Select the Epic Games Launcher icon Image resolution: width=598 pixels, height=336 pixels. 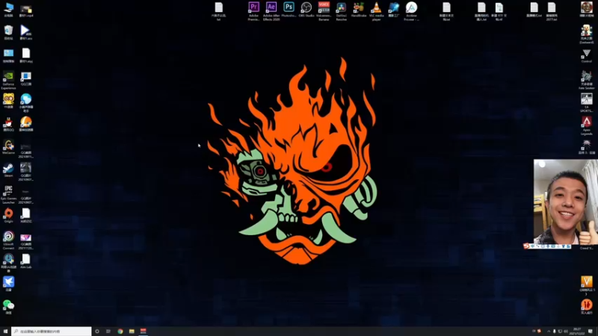point(8,195)
